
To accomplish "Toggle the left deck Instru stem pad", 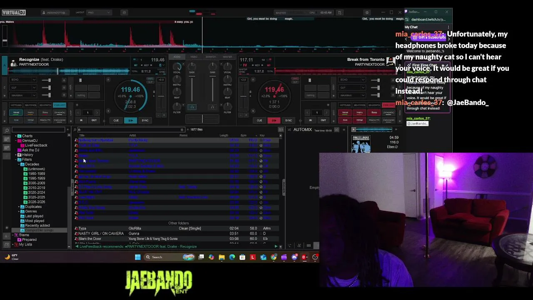I will tap(31, 112).
